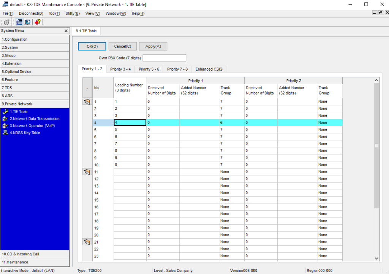This screenshot has height=274, width=389.
Task: Close the System Menu panel
Action: coord(66,31)
